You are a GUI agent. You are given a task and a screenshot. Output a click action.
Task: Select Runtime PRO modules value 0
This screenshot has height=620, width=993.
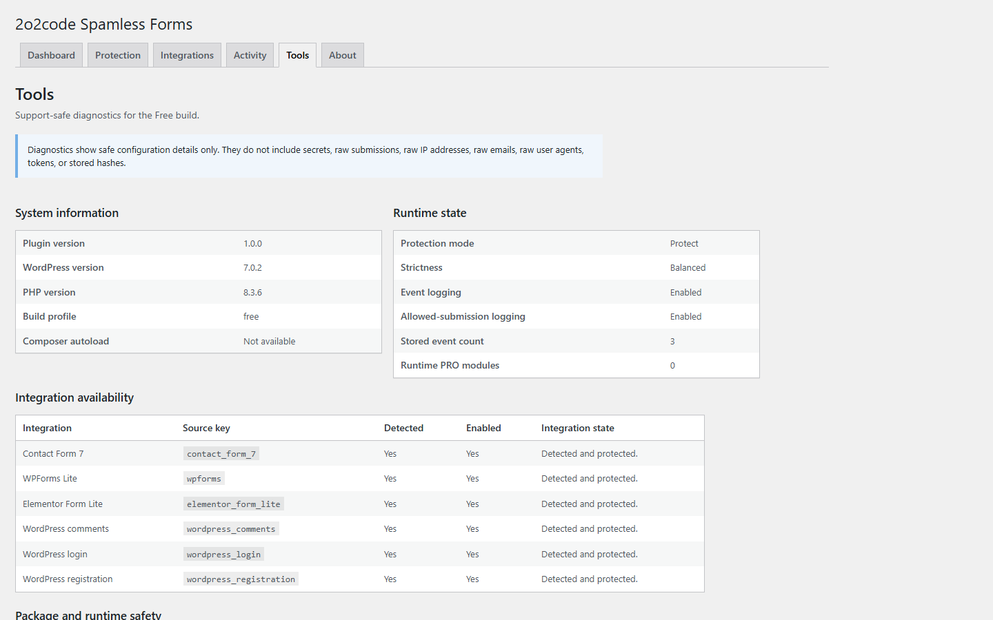pos(672,366)
